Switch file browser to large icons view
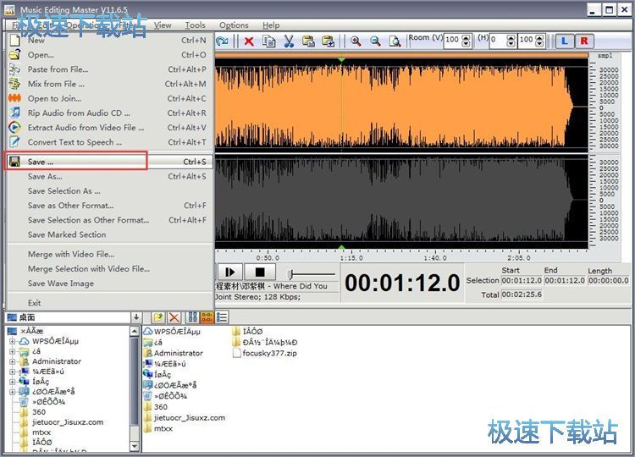 pyautogui.click(x=193, y=317)
